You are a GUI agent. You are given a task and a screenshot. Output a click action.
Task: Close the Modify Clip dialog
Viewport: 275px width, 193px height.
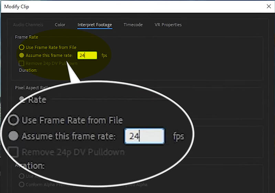pos(269,7)
